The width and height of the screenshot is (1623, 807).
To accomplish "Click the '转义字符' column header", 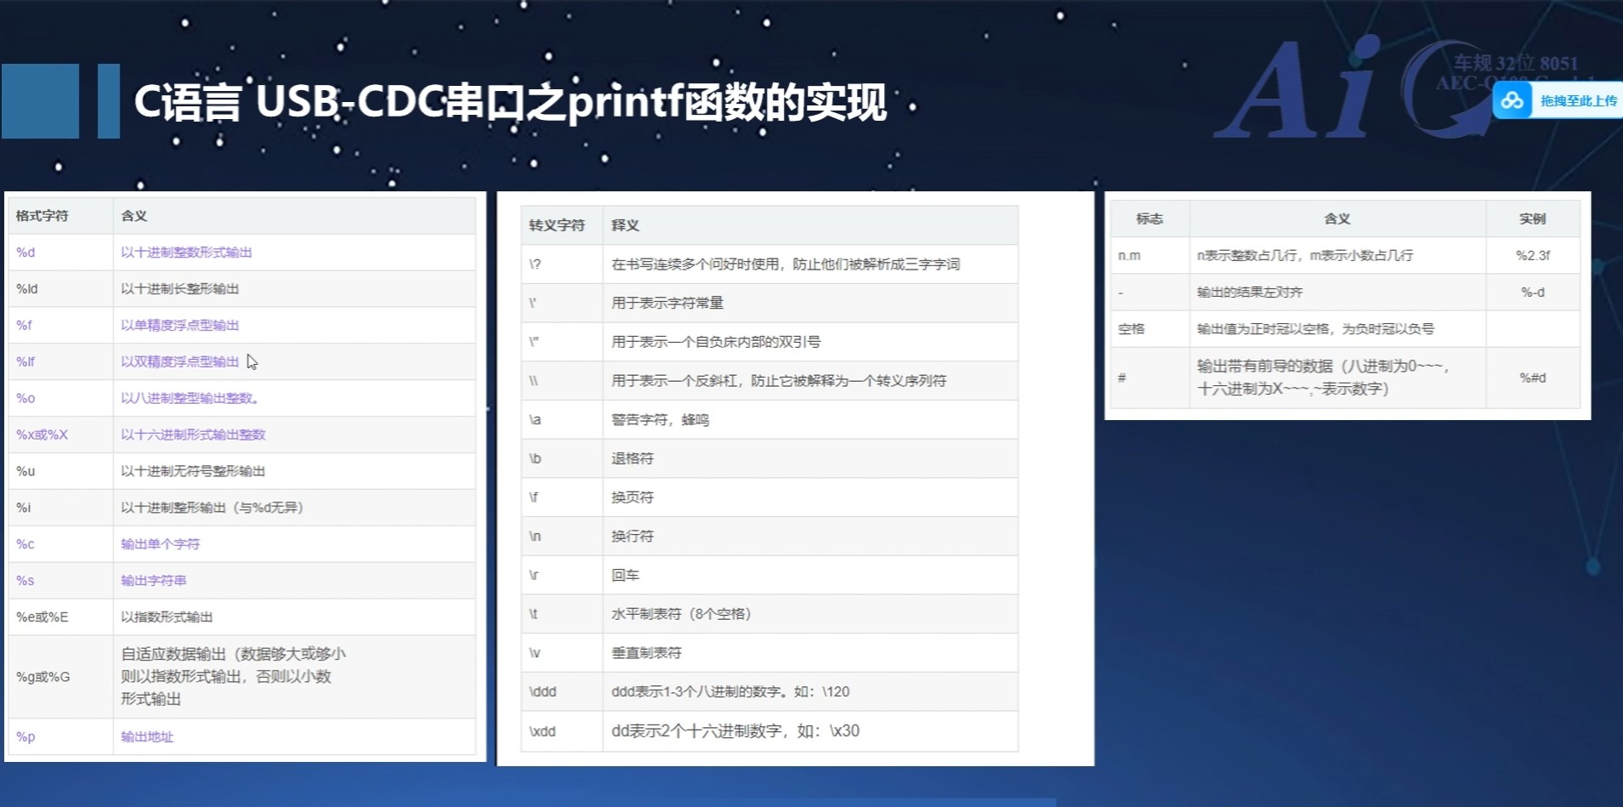I will (x=557, y=225).
